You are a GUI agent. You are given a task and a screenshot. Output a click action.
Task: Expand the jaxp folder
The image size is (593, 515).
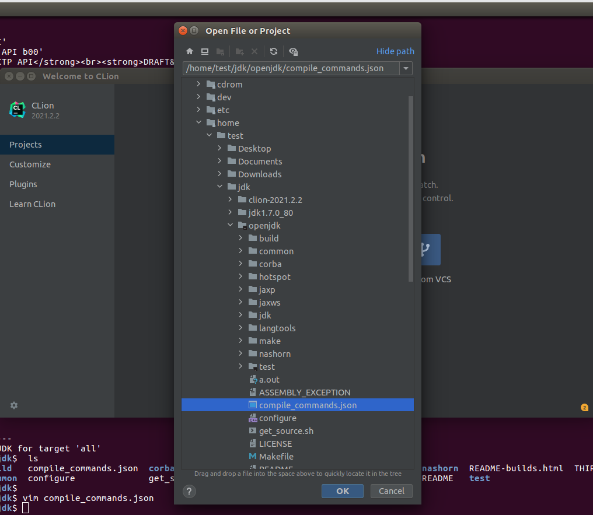pyautogui.click(x=240, y=289)
